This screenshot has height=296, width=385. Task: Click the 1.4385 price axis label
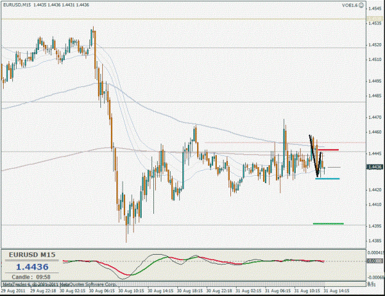click(375, 240)
